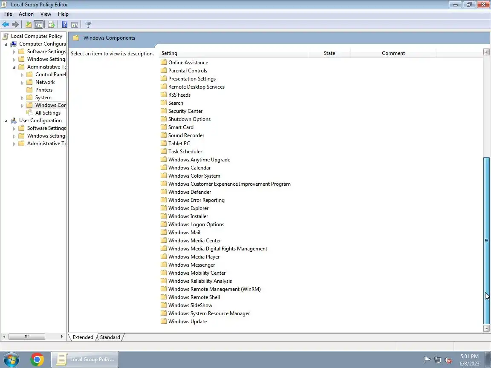Viewport: 491px width, 368px height.
Task: Select the Shutdown Options folder
Action: [x=189, y=119]
